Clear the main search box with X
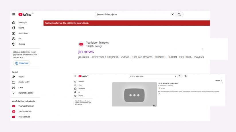236x132 pixels. tap(173, 14)
